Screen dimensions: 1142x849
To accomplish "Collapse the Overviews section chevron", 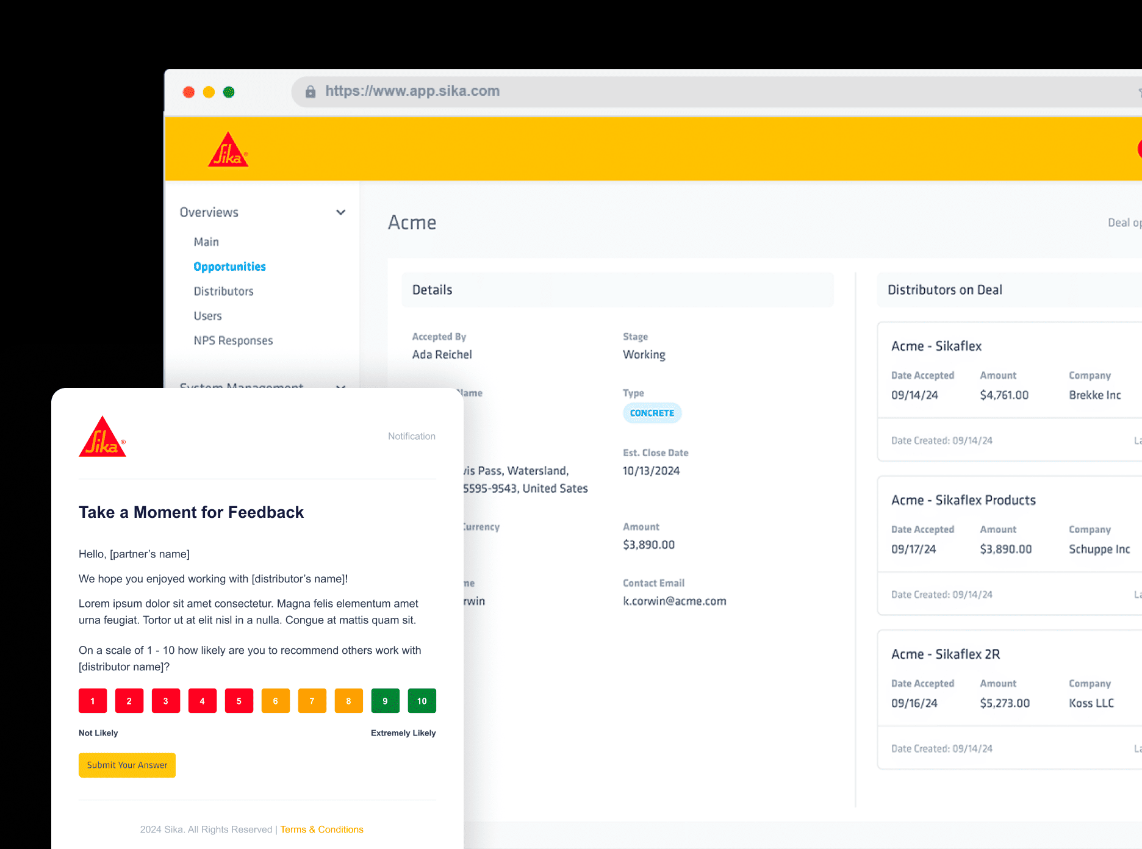I will pos(341,212).
